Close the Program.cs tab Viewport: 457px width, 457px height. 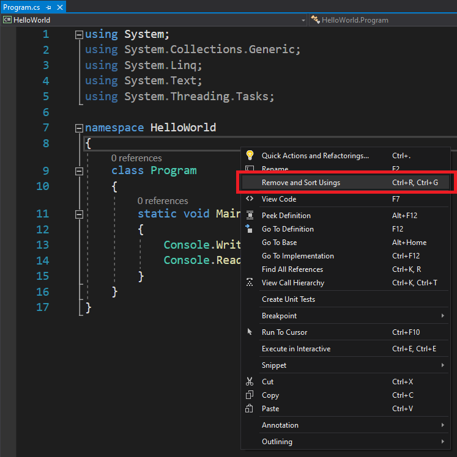click(x=59, y=7)
